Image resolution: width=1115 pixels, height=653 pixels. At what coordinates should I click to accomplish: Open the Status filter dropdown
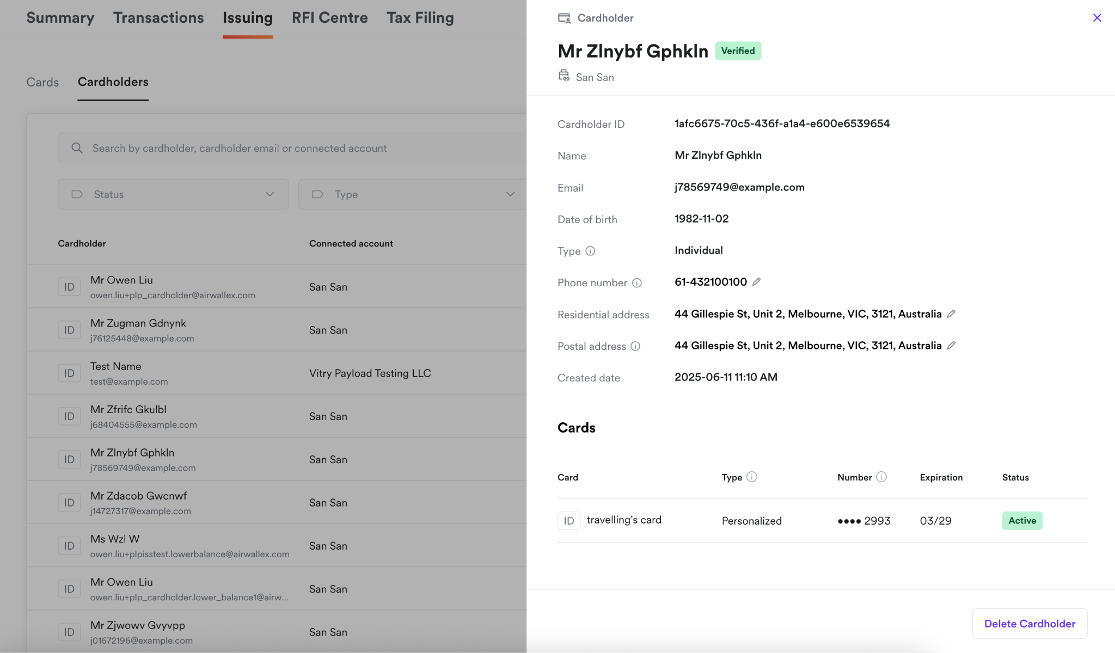click(173, 194)
